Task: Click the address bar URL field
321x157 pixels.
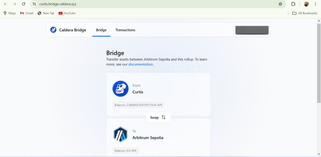Action: click(x=158, y=4)
